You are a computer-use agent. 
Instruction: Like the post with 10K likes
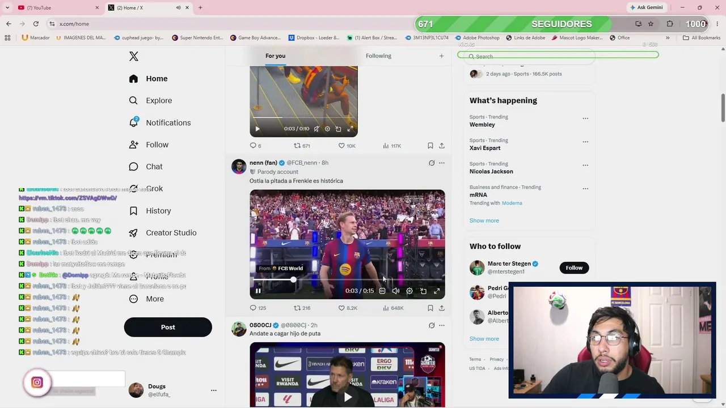click(347, 146)
